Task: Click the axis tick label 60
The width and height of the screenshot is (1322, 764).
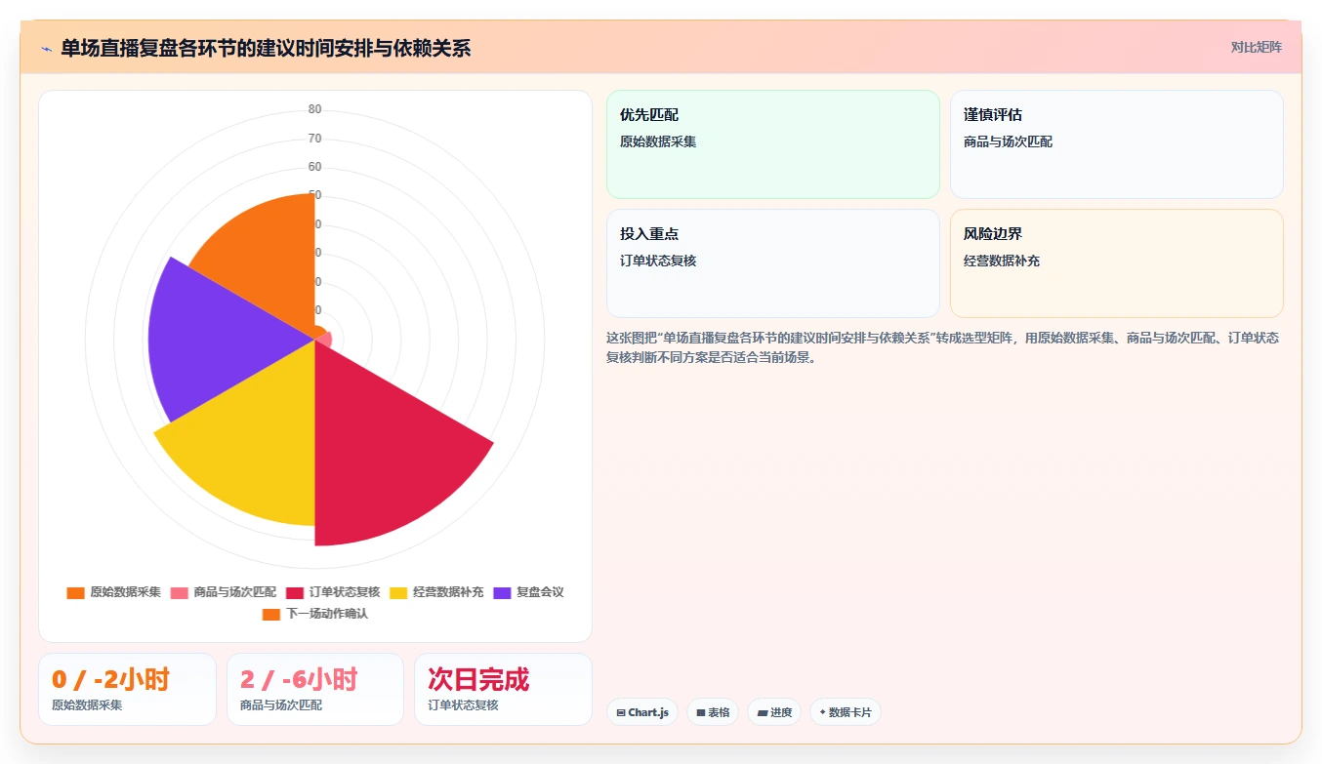Action: [x=314, y=167]
